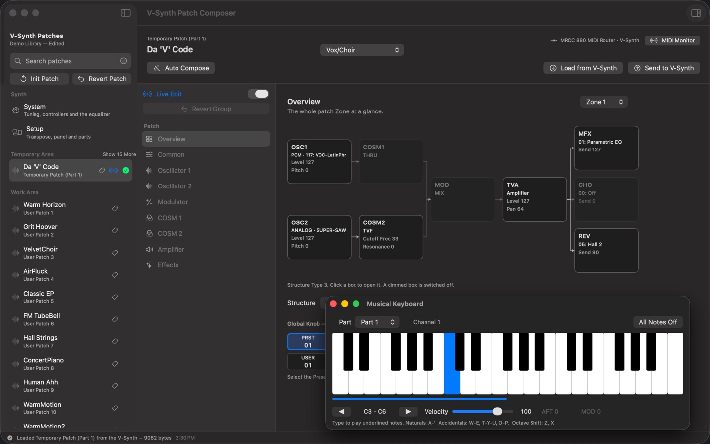Click waveform icon of Warm Horizon patch

(16, 208)
